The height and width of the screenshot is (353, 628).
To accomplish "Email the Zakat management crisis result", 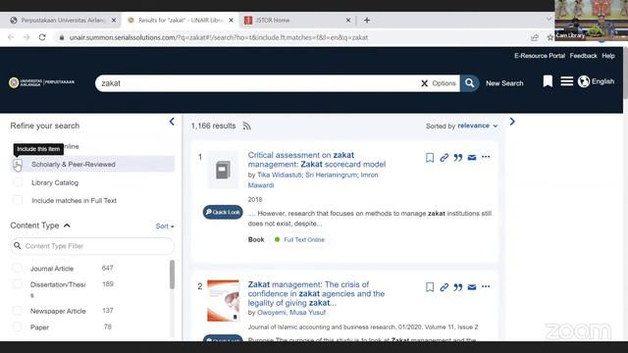I will click(x=472, y=287).
